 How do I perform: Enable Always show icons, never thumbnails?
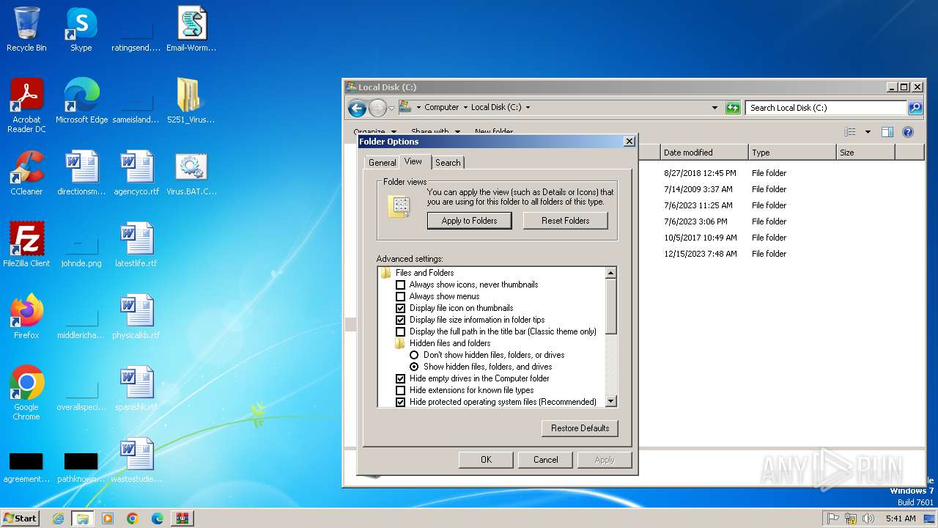coord(401,285)
